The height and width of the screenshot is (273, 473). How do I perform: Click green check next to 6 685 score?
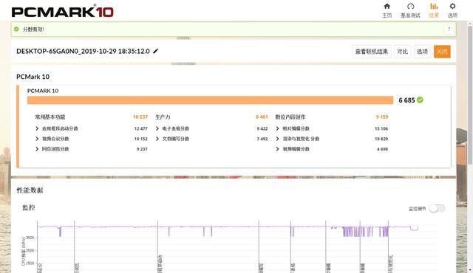tap(420, 100)
